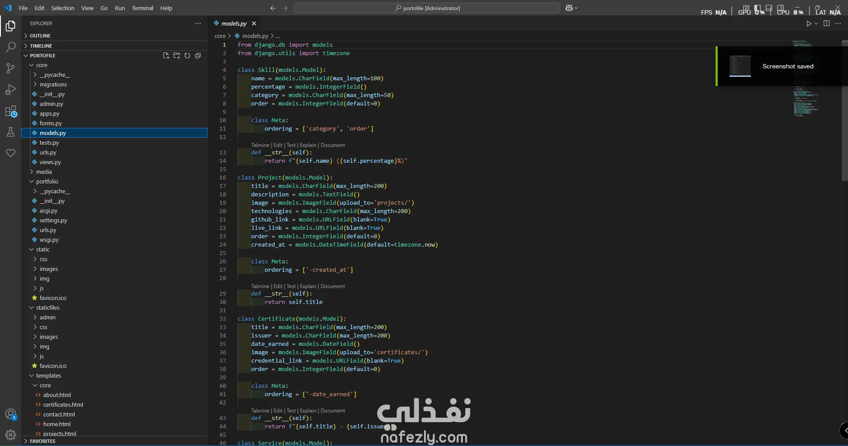Image resolution: width=848 pixels, height=446 pixels.
Task: Click the heart icon in activity bar
Action: 11,153
